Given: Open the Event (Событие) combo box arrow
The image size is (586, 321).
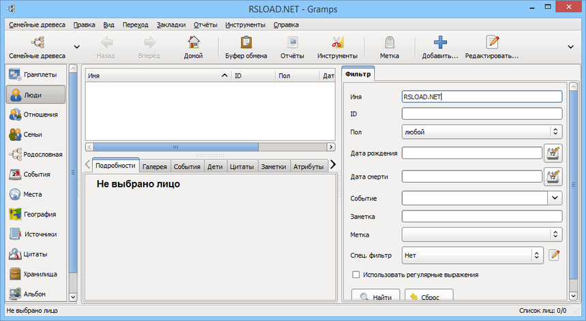Looking at the screenshot, I should tap(555, 198).
